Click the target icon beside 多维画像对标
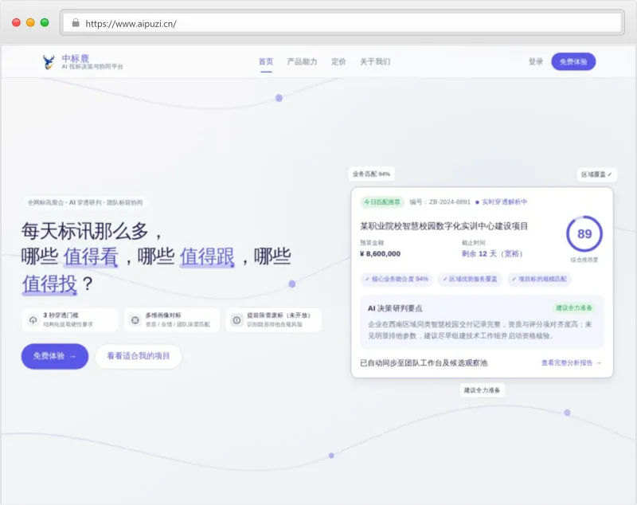This screenshot has height=505, width=637. [135, 320]
